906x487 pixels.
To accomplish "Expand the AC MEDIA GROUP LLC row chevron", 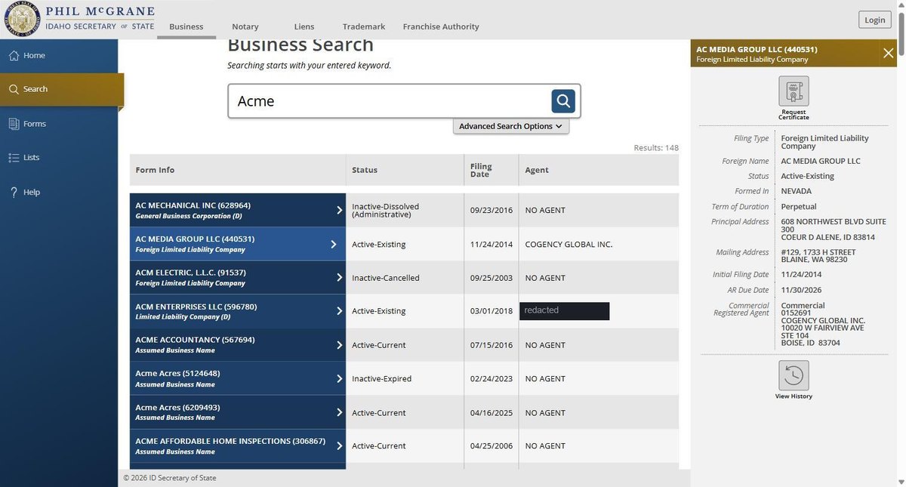I will (x=333, y=244).
